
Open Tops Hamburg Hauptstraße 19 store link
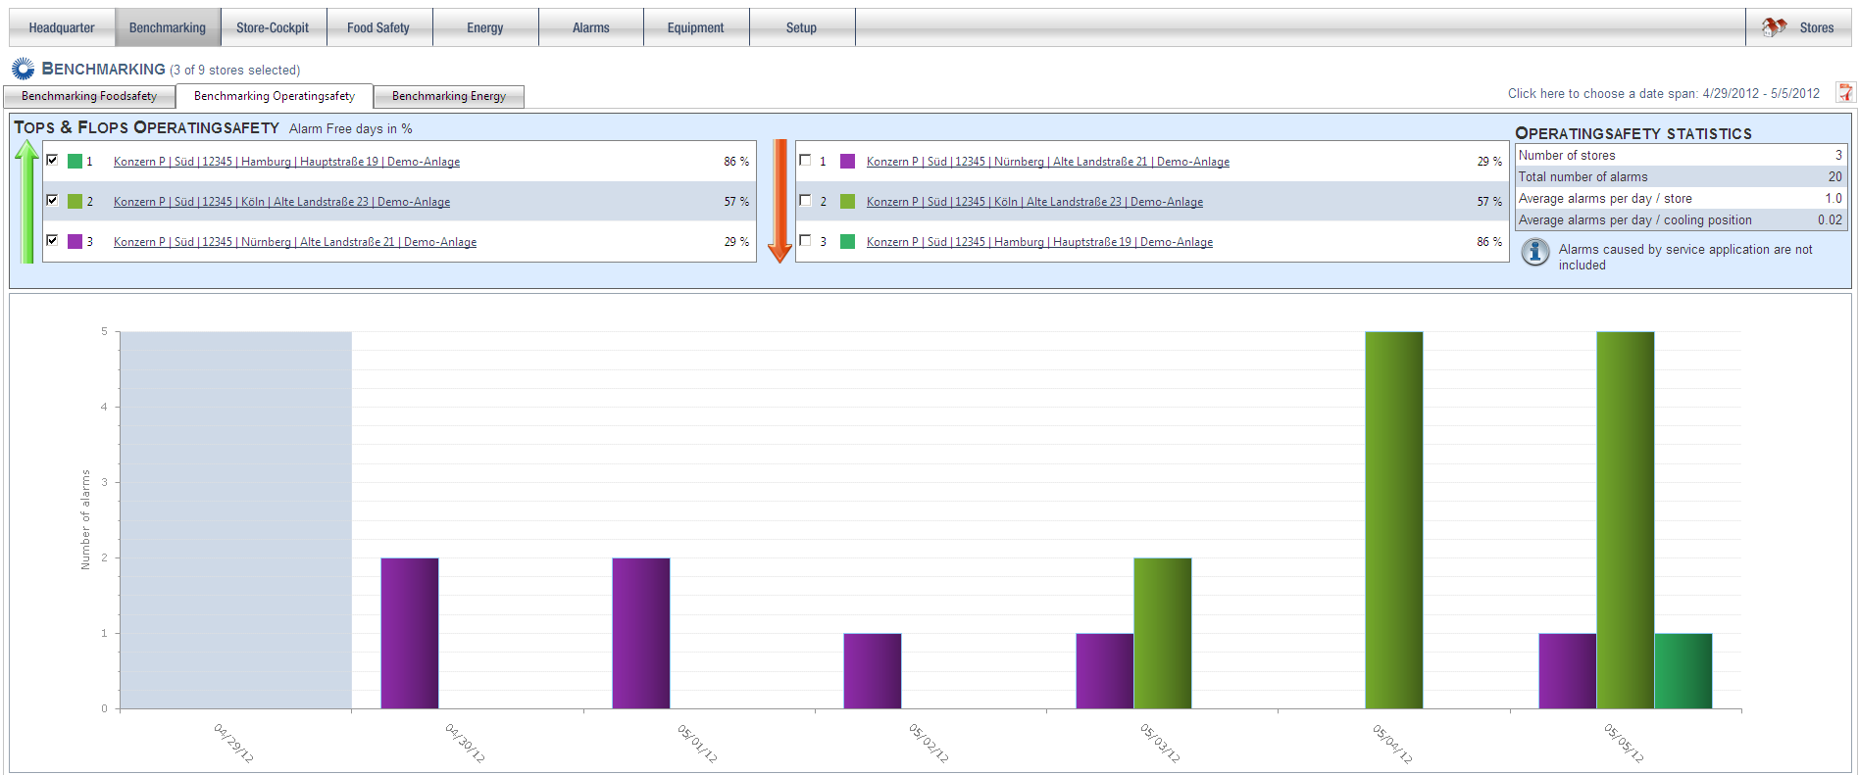286,162
